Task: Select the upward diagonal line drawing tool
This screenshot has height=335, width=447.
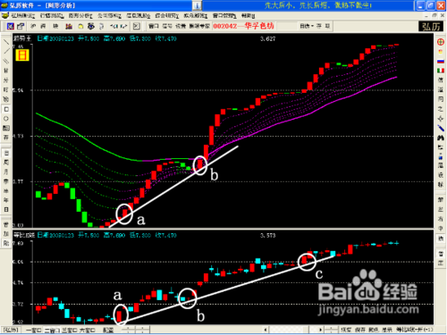Action: coord(6,52)
